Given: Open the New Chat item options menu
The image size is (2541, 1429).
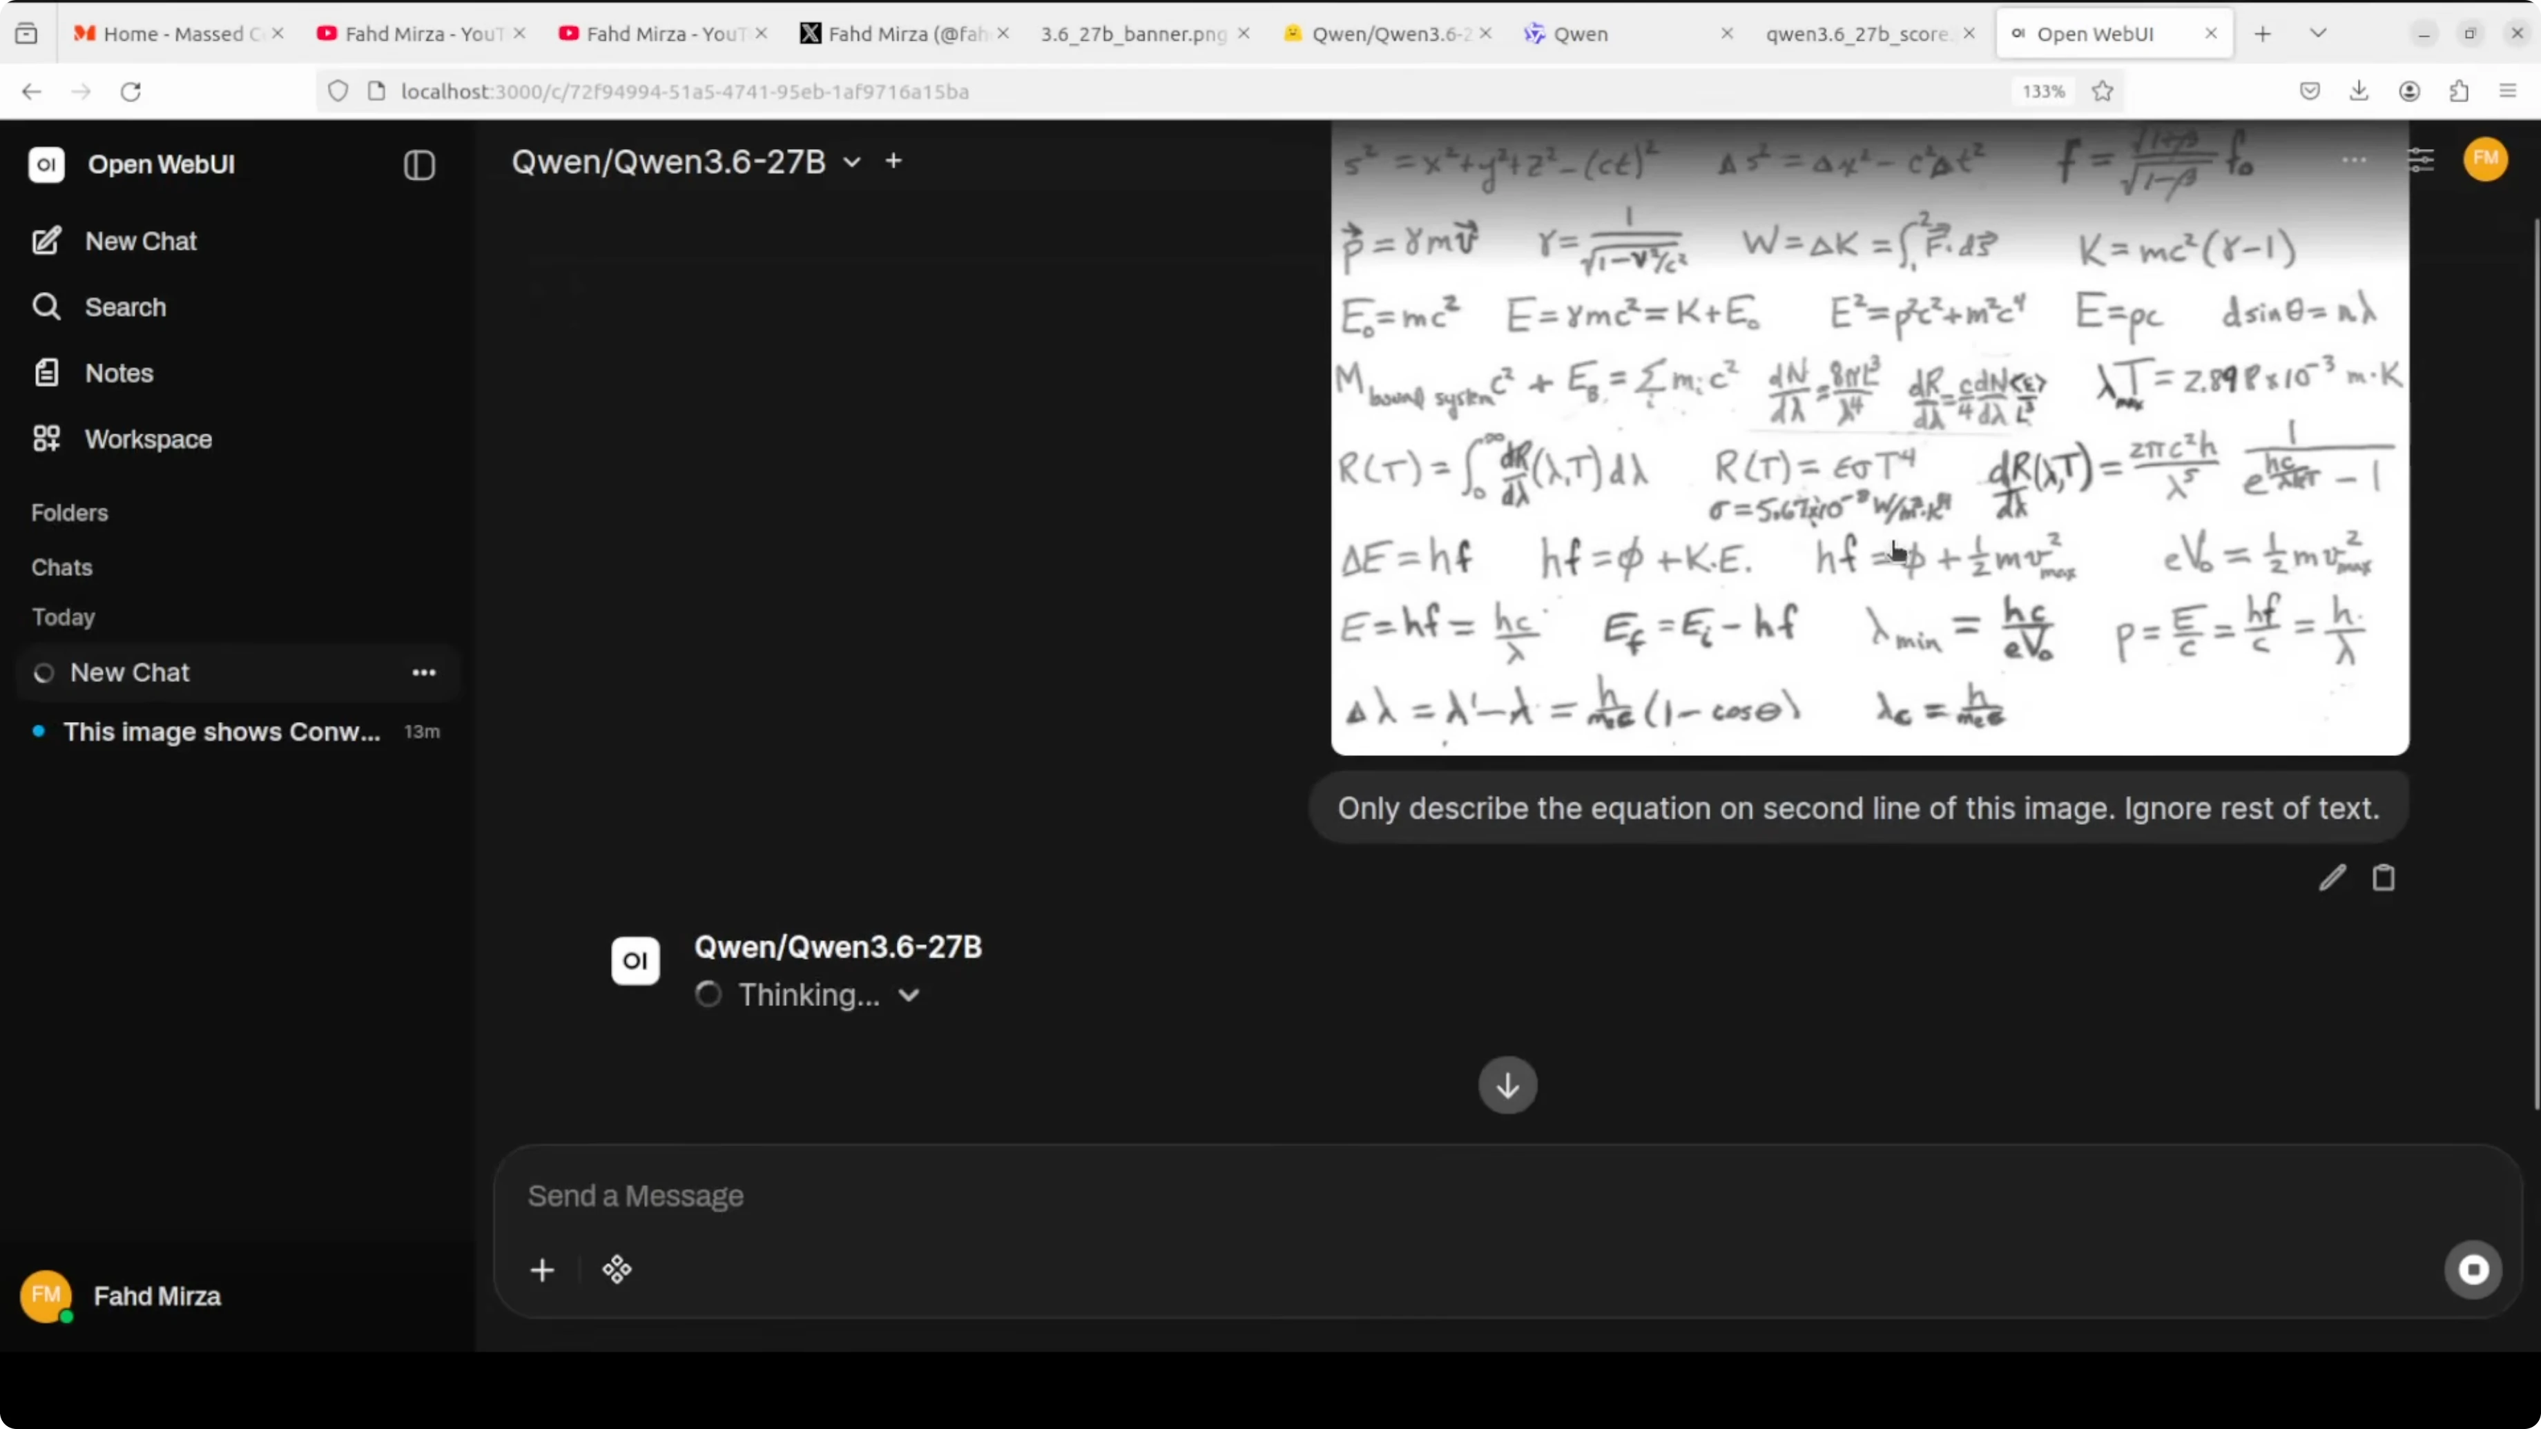Looking at the screenshot, I should (x=424, y=674).
